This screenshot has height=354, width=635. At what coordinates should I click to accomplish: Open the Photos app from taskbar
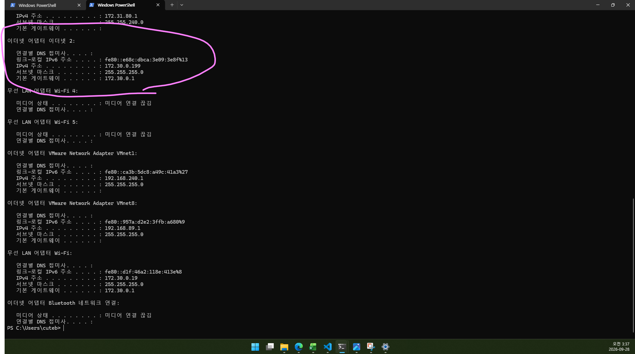(357, 347)
